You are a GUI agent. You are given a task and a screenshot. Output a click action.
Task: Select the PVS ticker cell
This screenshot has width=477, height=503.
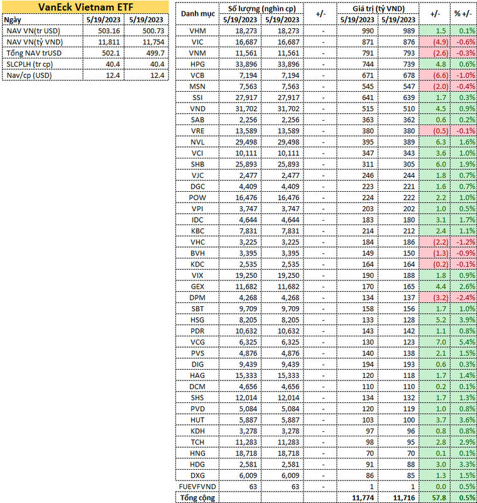[197, 353]
